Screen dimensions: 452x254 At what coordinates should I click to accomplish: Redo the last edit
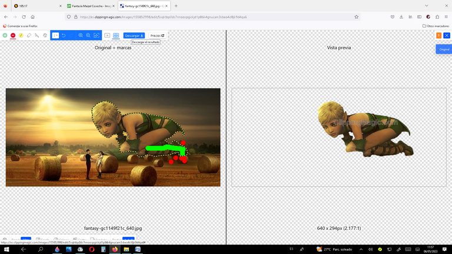point(72,35)
